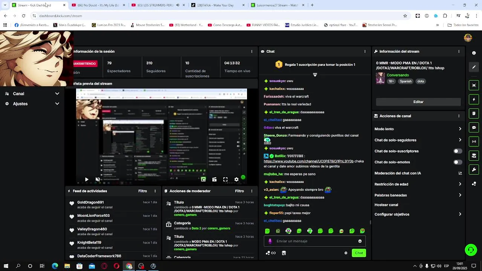Click the Editar button
Screen dimensions: 482x271
point(418,102)
